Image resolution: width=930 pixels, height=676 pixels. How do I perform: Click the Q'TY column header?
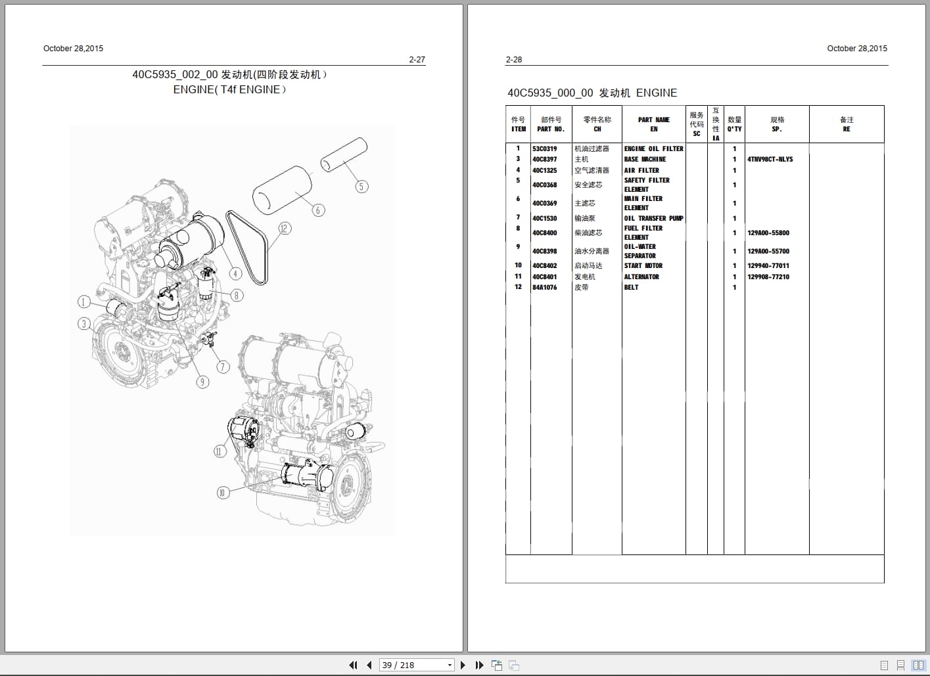(735, 125)
